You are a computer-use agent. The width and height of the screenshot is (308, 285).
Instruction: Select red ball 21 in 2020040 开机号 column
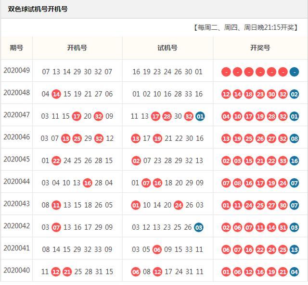pos(67,272)
